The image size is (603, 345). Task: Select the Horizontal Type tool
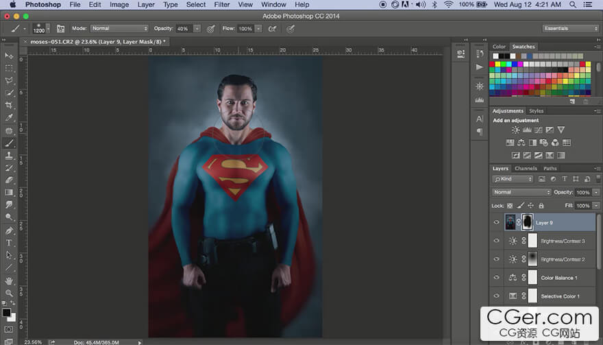point(8,243)
